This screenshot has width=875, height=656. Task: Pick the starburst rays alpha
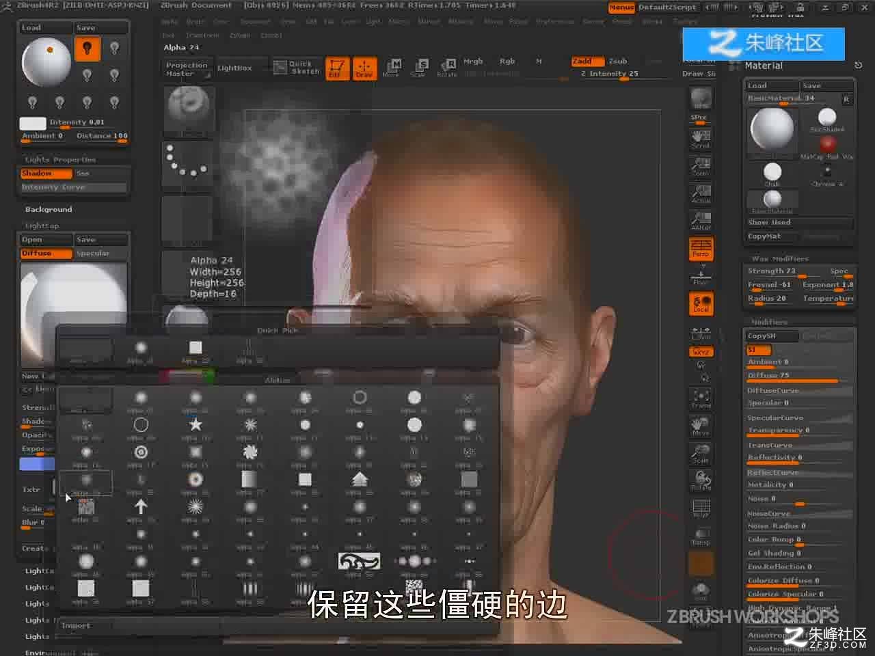click(x=196, y=508)
